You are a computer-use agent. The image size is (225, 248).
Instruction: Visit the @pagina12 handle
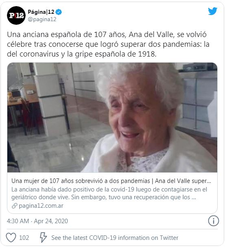pos(42,19)
